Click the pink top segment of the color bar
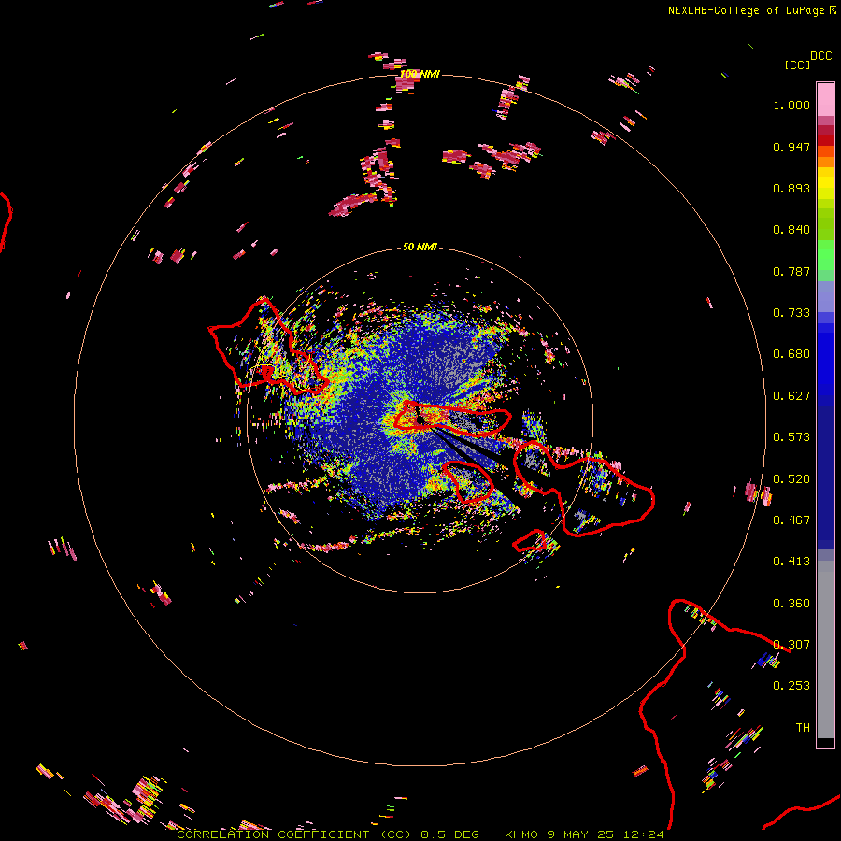841x841 pixels. pyautogui.click(x=825, y=99)
